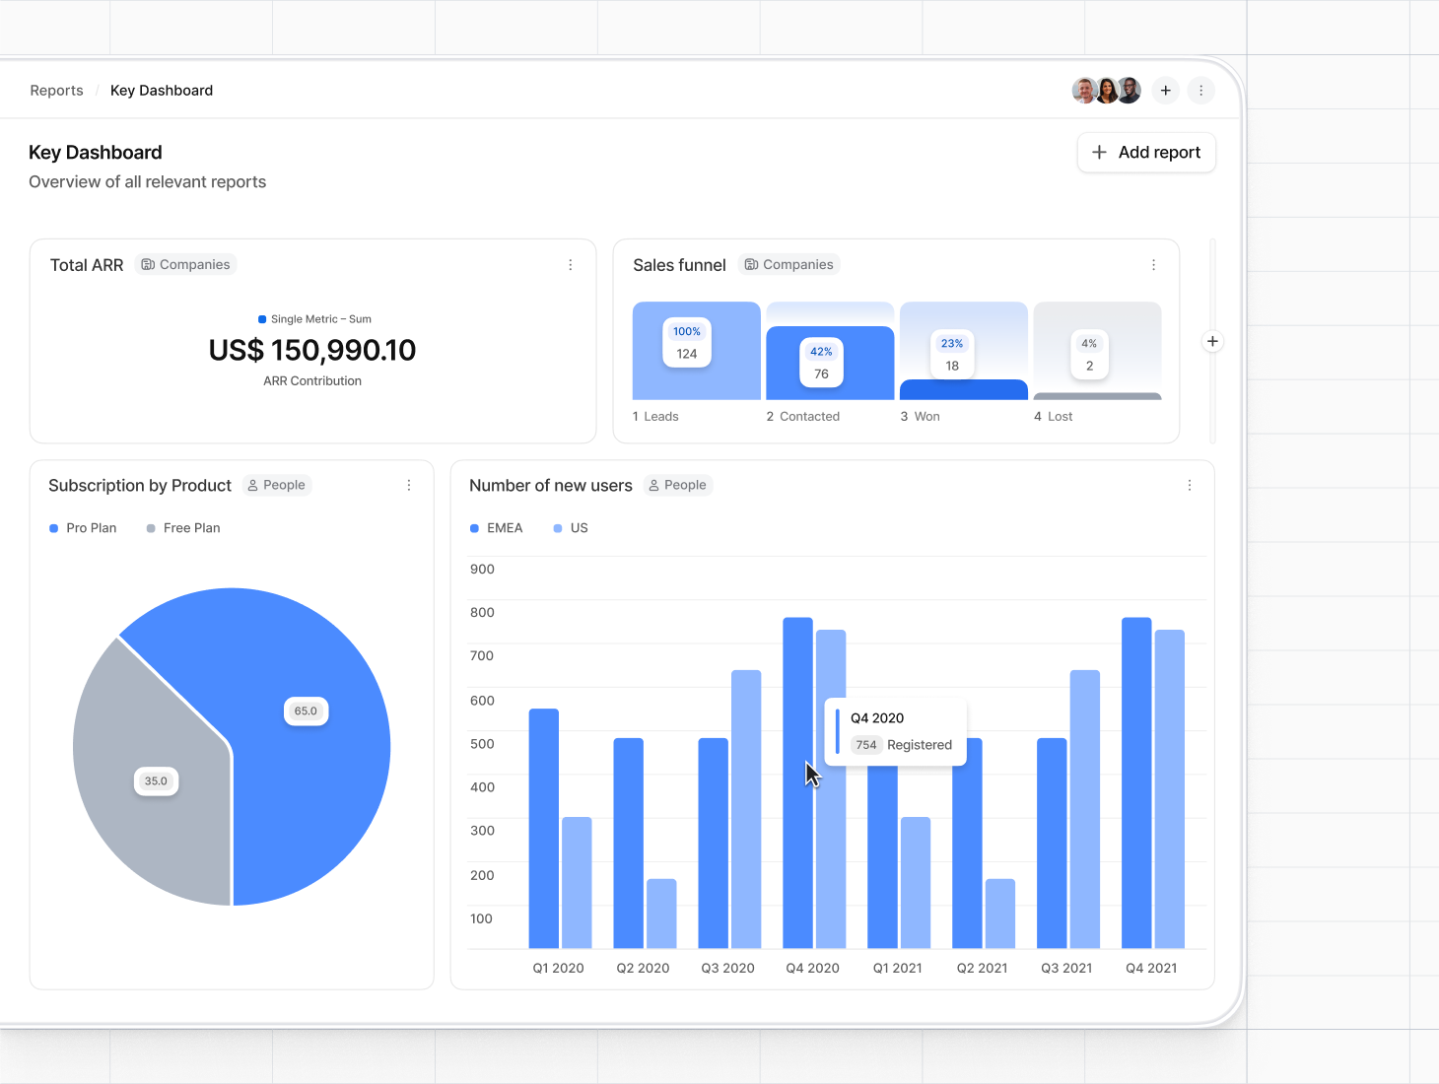Open the Sales funnel card options menu

(x=1153, y=264)
